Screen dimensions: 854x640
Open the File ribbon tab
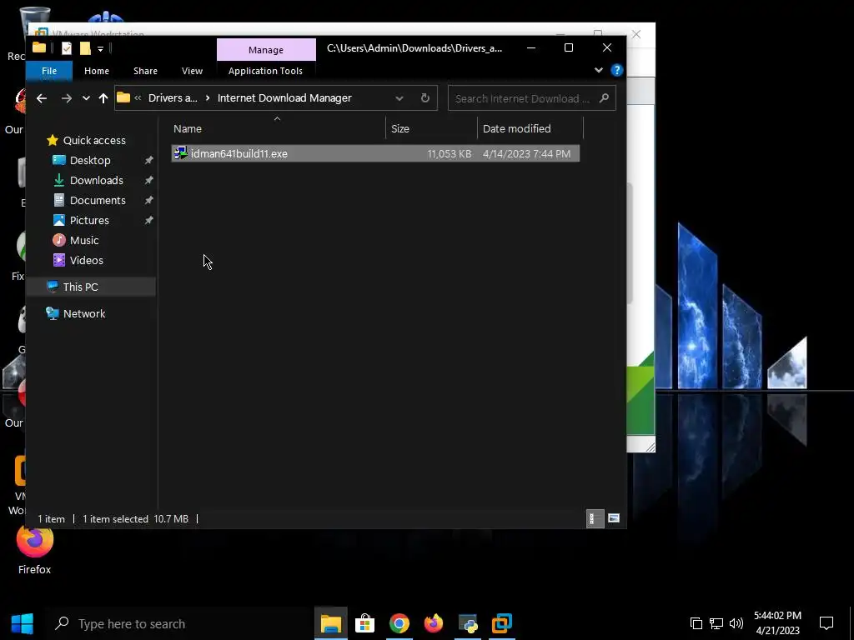point(49,71)
